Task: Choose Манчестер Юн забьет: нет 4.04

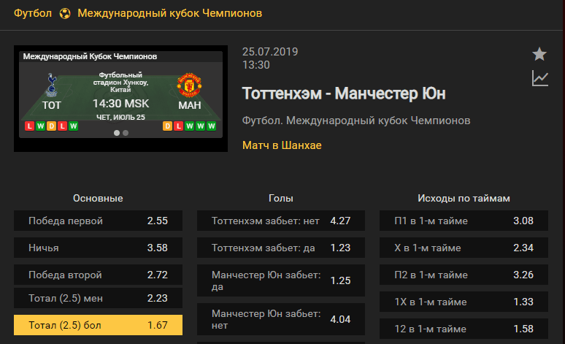Action: (x=281, y=319)
